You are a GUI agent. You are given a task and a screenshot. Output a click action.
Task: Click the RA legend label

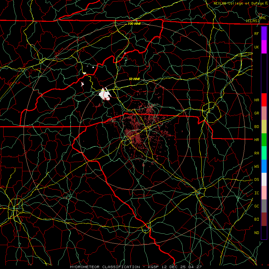tap(256, 153)
